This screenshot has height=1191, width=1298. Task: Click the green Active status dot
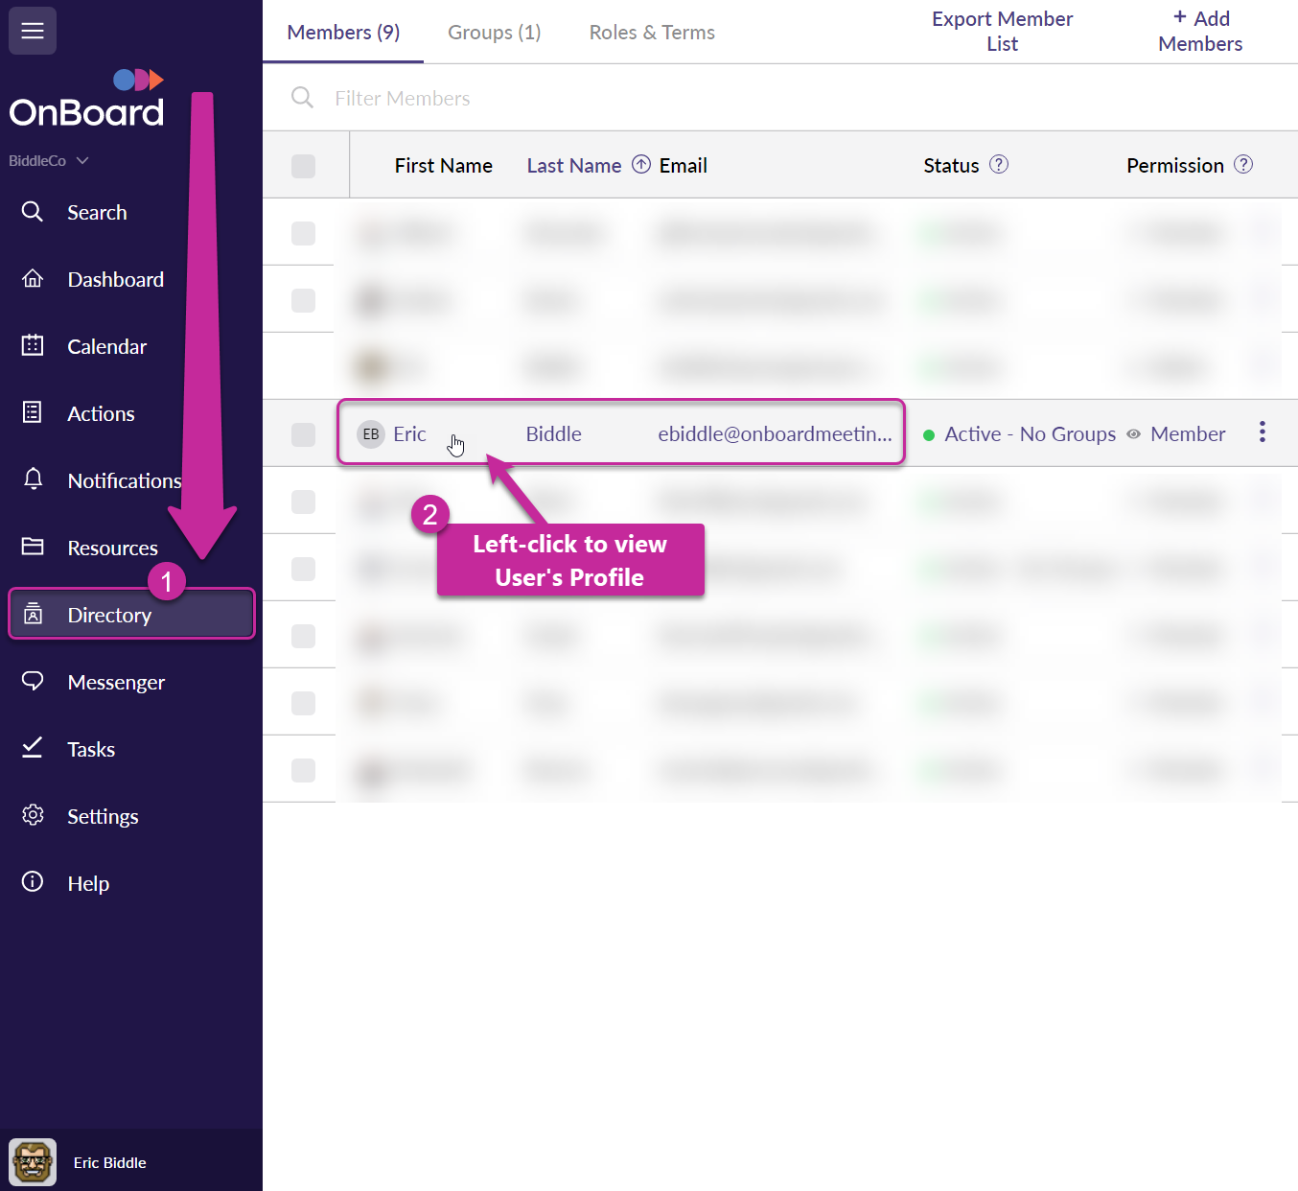pos(929,434)
